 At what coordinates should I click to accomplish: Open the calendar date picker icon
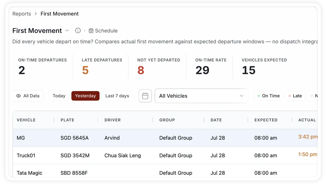(145, 96)
